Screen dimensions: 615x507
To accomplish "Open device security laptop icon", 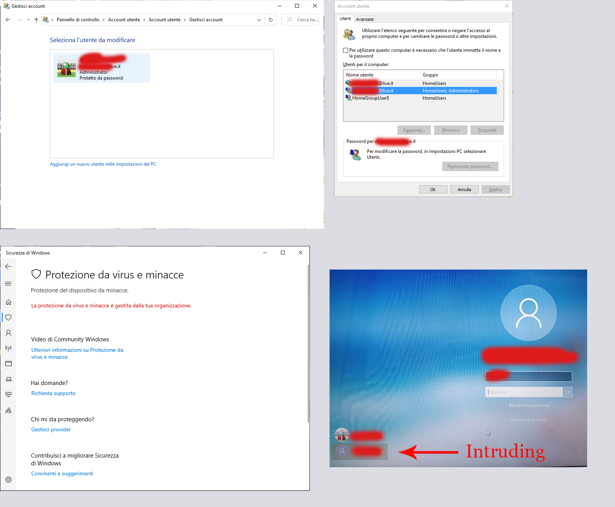I will 8,379.
